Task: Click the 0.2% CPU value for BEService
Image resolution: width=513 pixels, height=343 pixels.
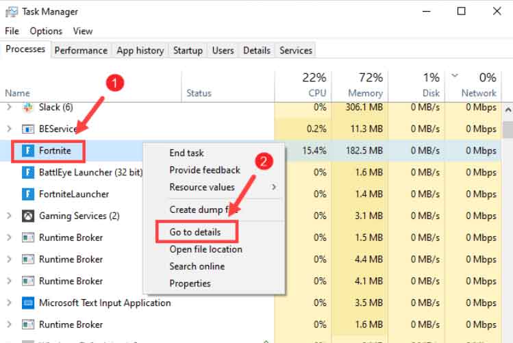Action: point(316,129)
